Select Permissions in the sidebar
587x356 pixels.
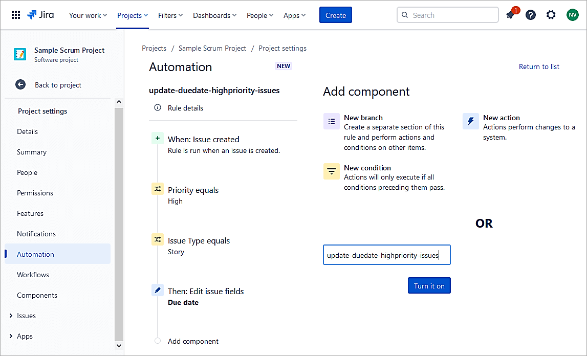(35, 193)
